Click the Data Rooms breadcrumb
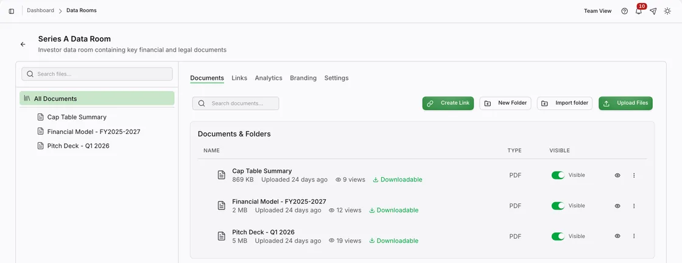Screen dimensions: 682x263 pos(82,10)
